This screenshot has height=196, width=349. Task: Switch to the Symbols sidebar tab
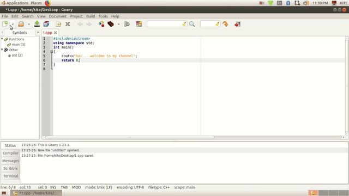pos(20,33)
